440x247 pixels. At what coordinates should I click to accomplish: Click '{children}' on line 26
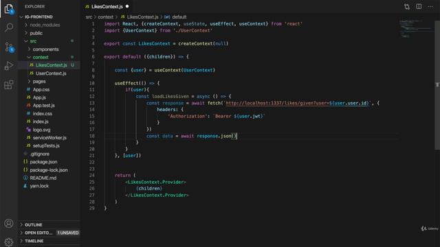coord(149,189)
